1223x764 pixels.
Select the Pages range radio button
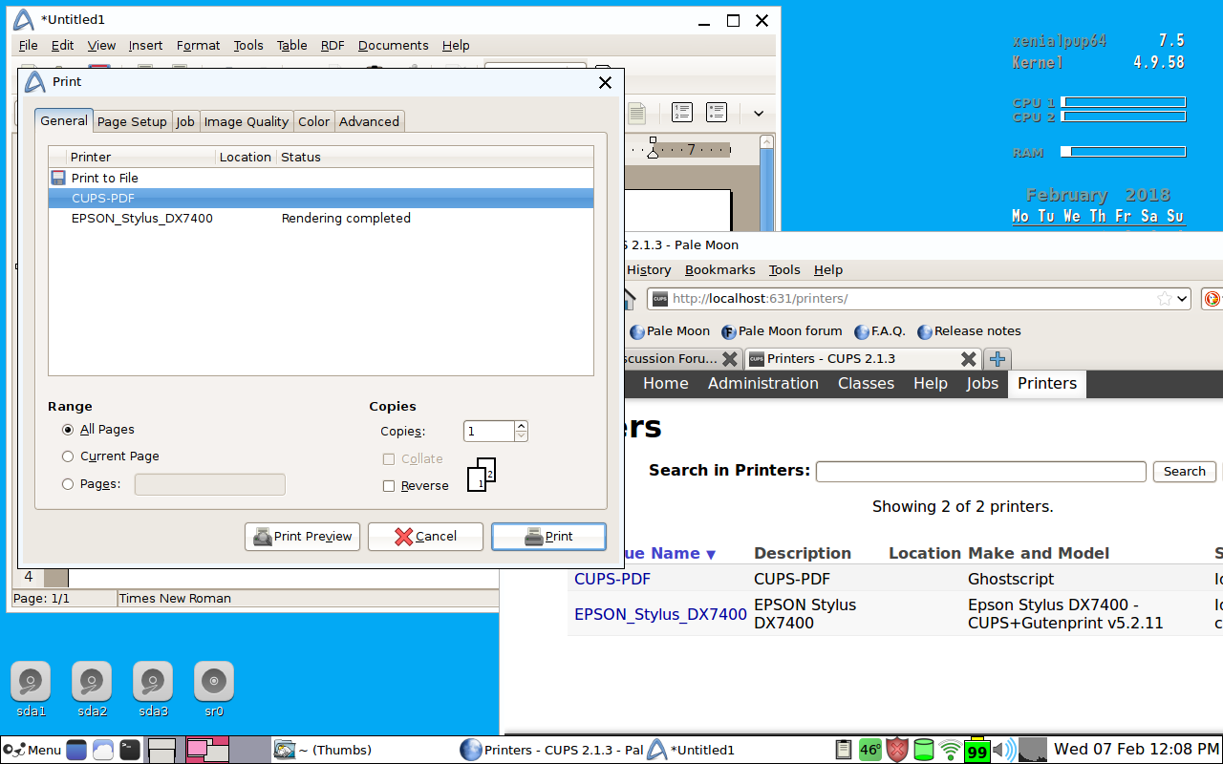click(x=68, y=484)
